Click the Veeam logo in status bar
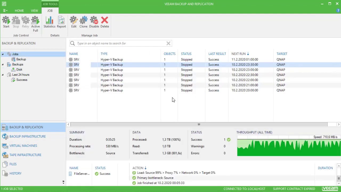The image size is (341, 192). [x=330, y=189]
